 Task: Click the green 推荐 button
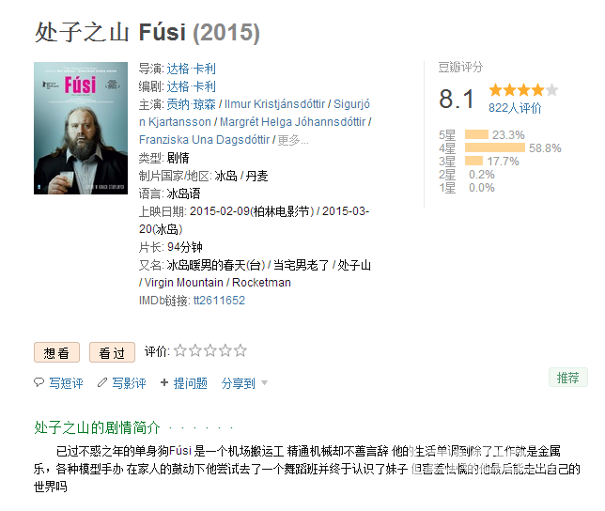[568, 378]
